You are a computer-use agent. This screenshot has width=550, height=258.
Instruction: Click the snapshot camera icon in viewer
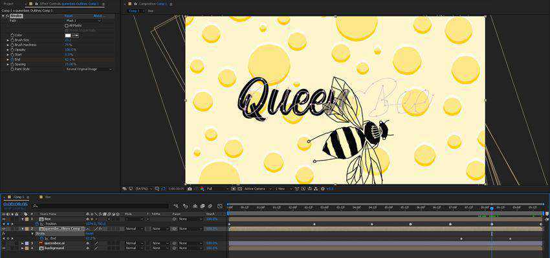tap(189, 189)
